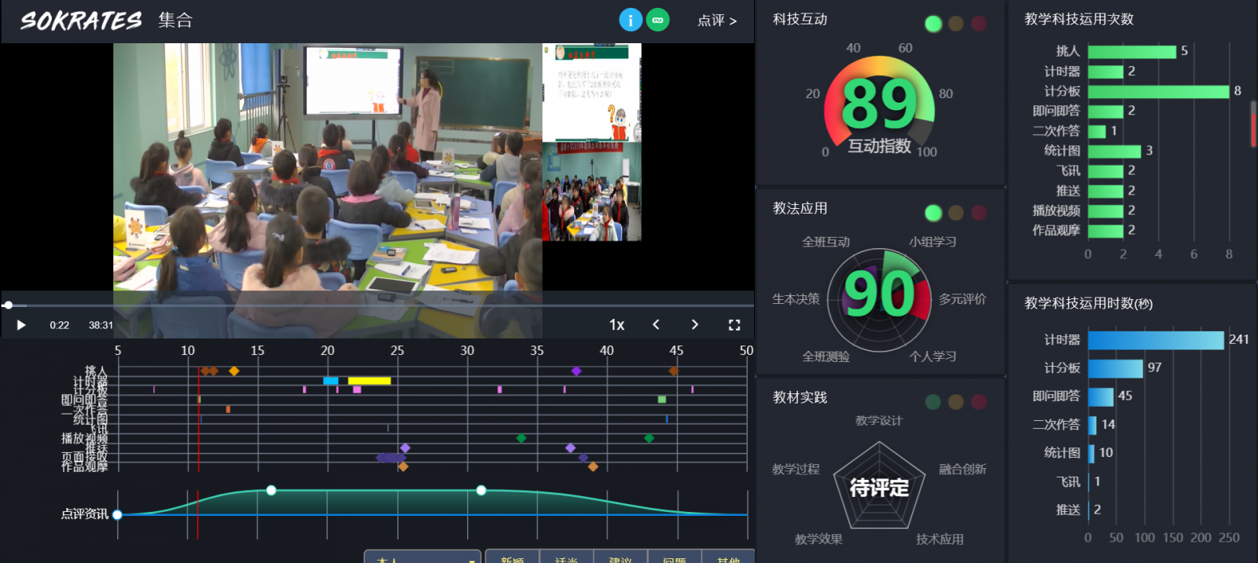The image size is (1258, 563).
Task: Click the 其他 comment type button
Action: [x=728, y=557]
